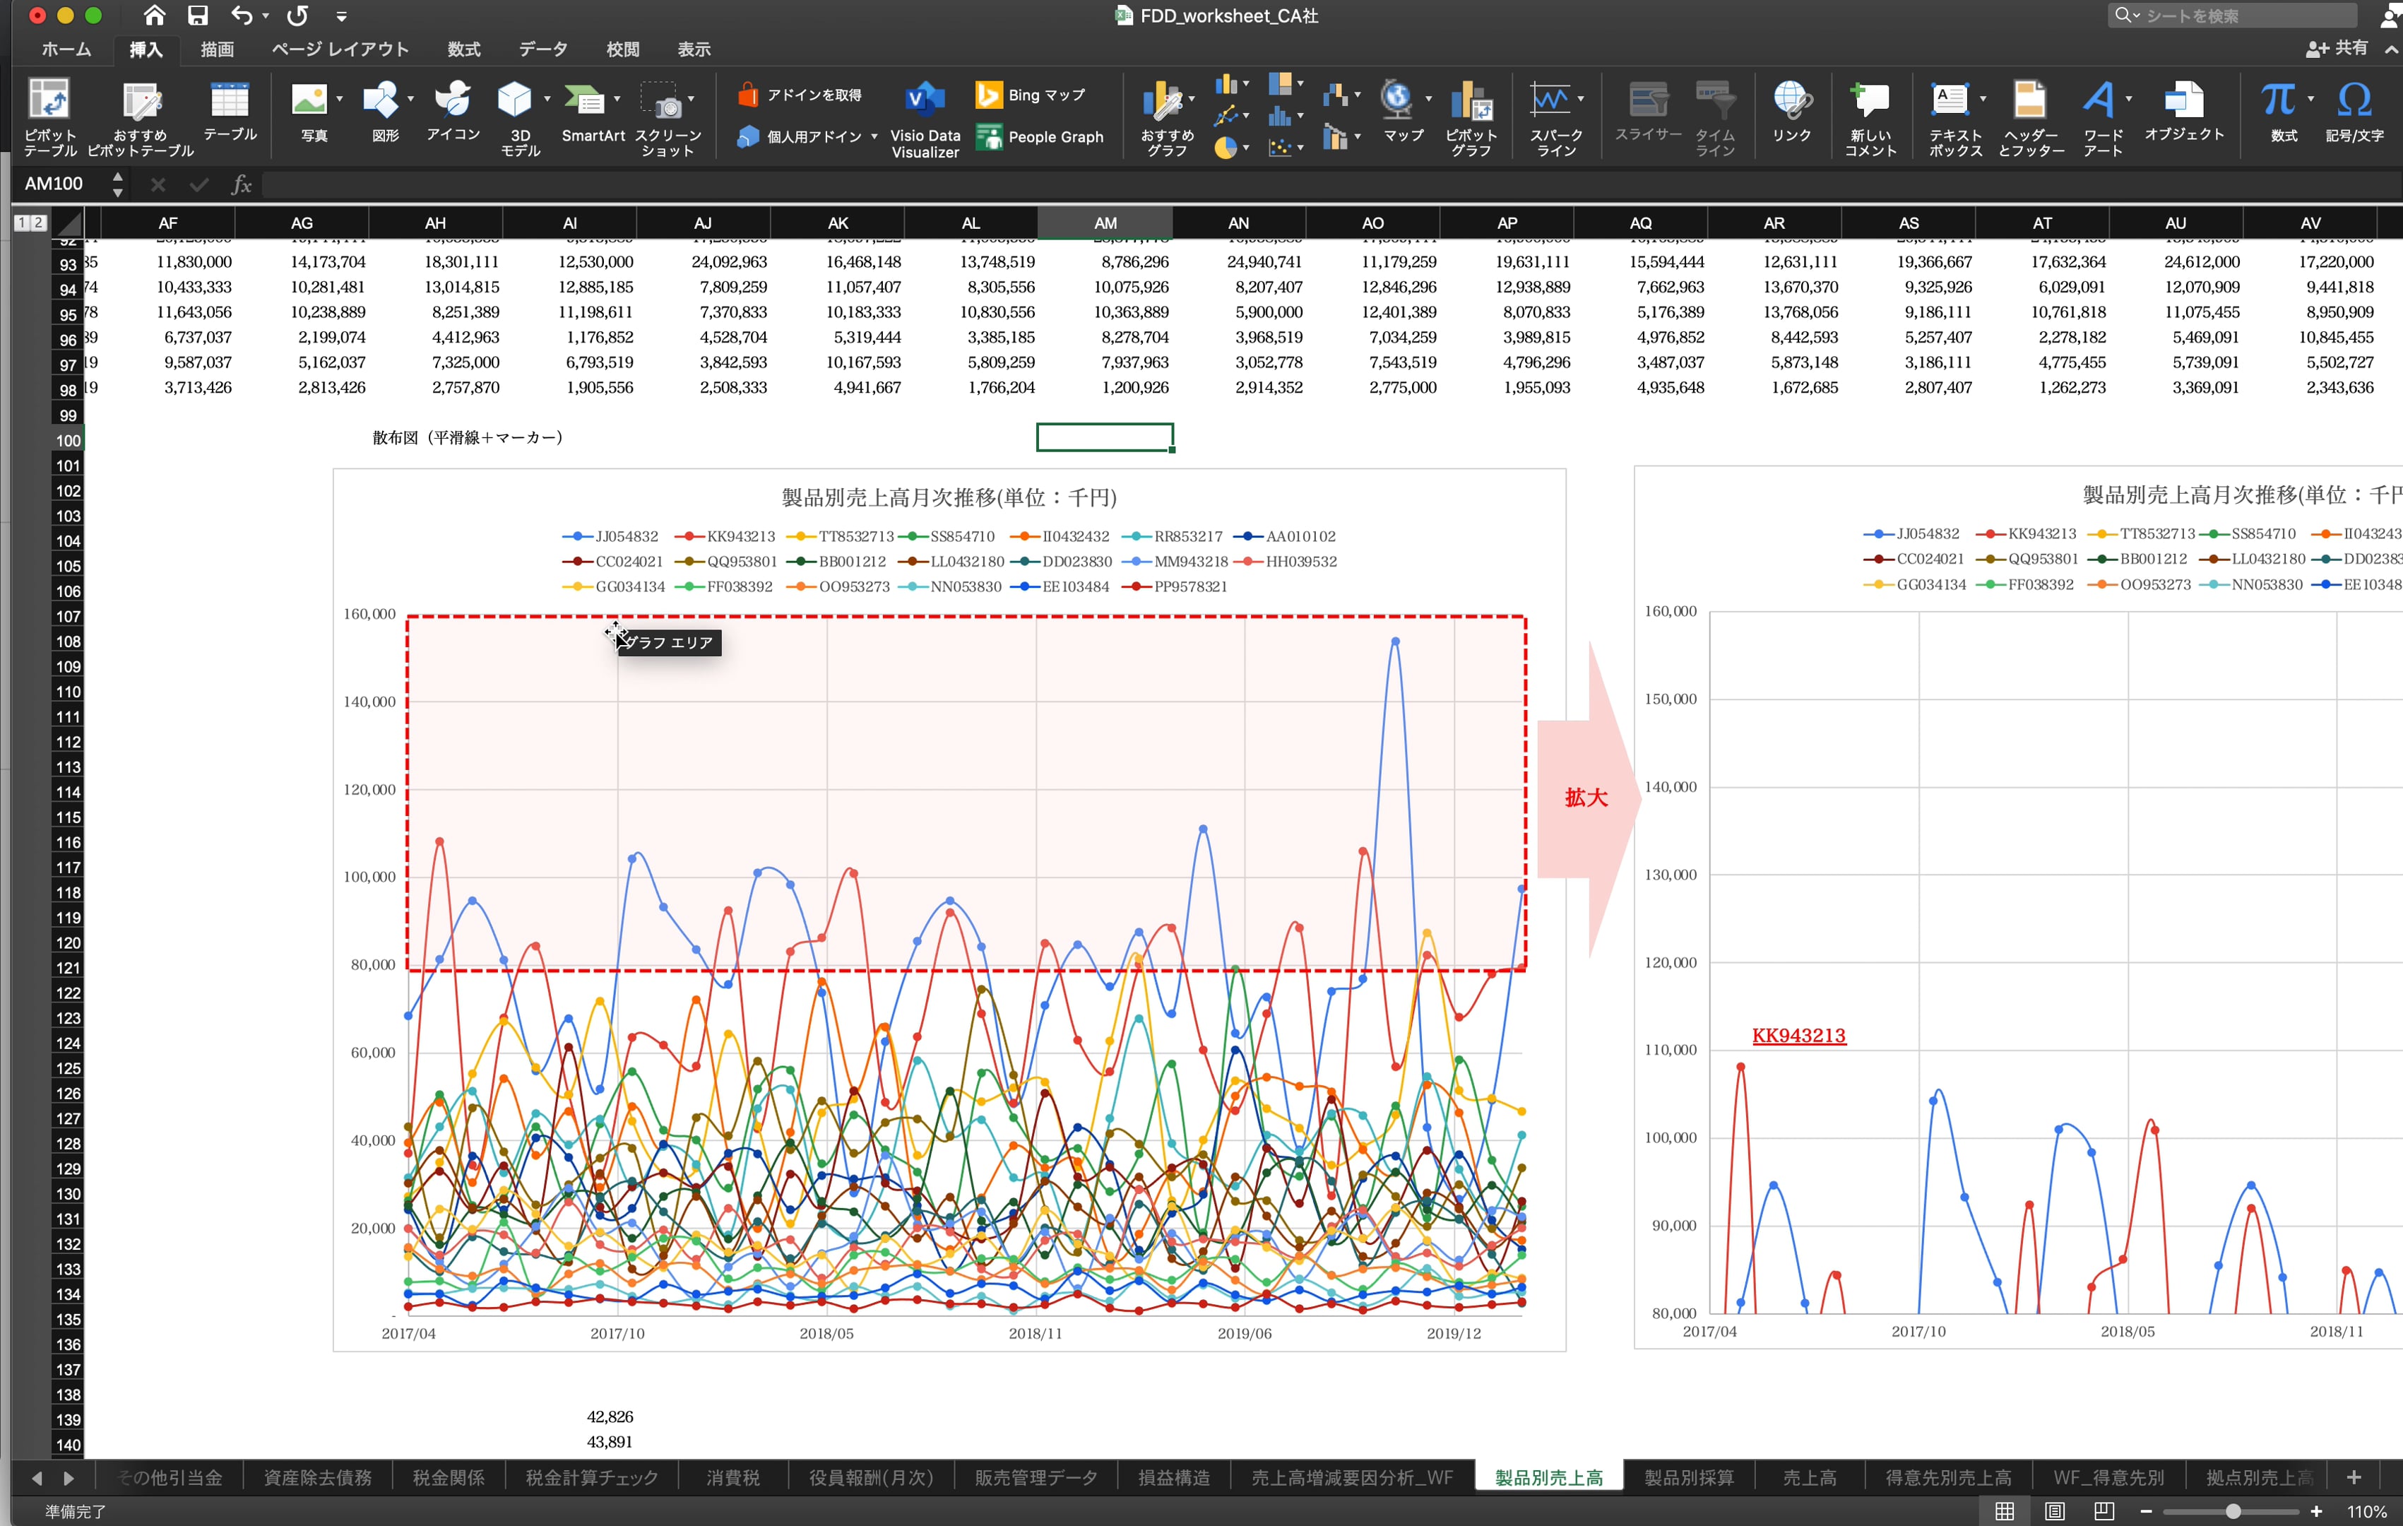Expand the Shapes dropdown arrow
The height and width of the screenshot is (1526, 2403).
410,99
